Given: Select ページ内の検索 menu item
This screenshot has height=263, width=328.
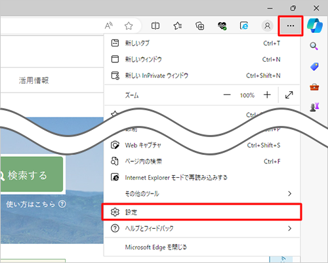Looking at the screenshot, I should pyautogui.click(x=202, y=161).
